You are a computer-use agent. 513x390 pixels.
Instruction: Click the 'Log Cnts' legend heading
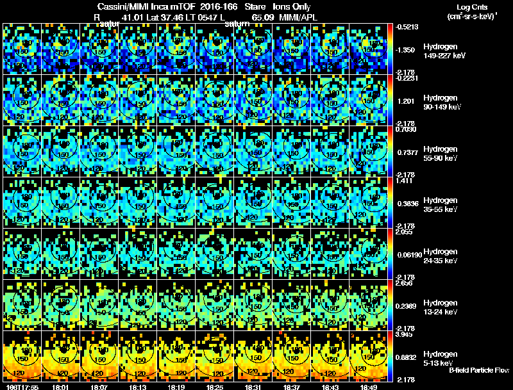coord(472,7)
